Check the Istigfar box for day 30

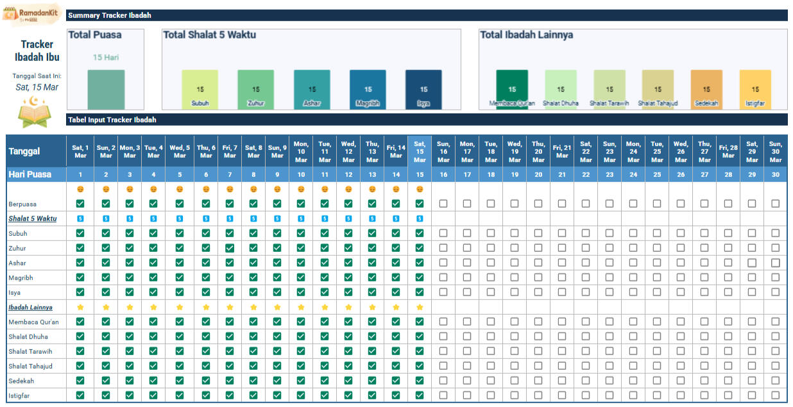coord(776,395)
